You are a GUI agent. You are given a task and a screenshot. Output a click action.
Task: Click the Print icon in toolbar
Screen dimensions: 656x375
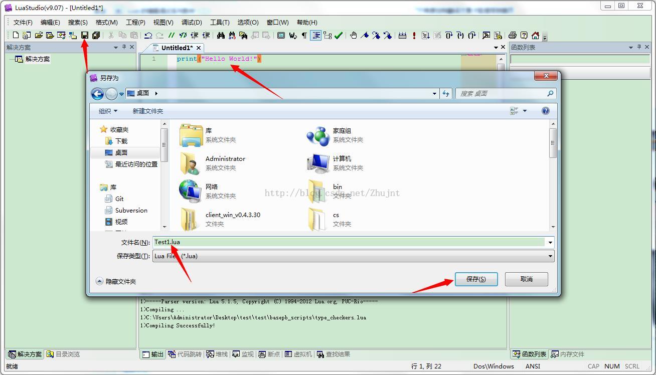tap(512, 35)
